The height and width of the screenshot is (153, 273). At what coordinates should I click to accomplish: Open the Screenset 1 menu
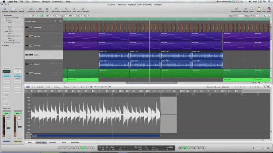58,2
